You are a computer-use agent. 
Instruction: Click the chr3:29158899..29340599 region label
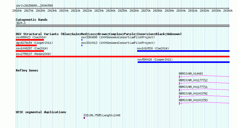click(x=34, y=6)
